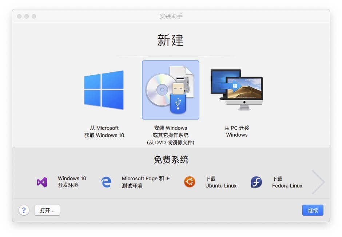Click the window close button
Viewport: 342px width, 237px height.
coord(19,16)
